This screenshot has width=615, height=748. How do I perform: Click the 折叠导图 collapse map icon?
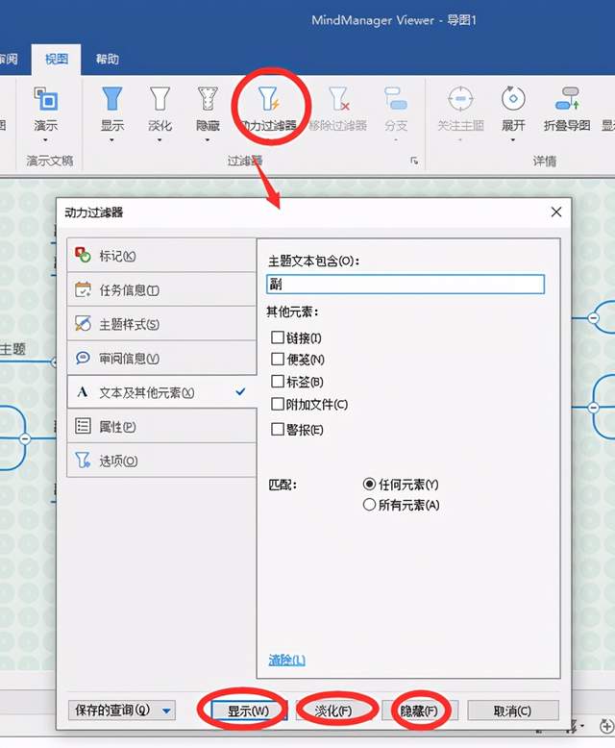click(567, 99)
